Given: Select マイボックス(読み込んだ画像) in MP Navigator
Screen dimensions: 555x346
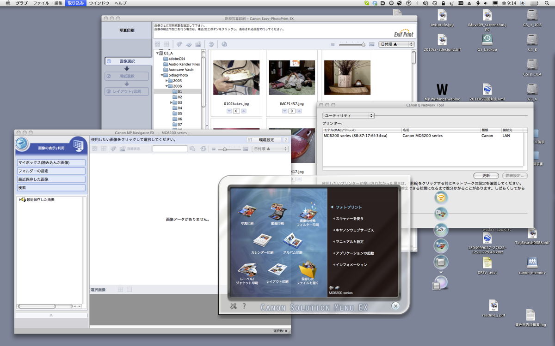Looking at the screenshot, I should tap(51, 162).
